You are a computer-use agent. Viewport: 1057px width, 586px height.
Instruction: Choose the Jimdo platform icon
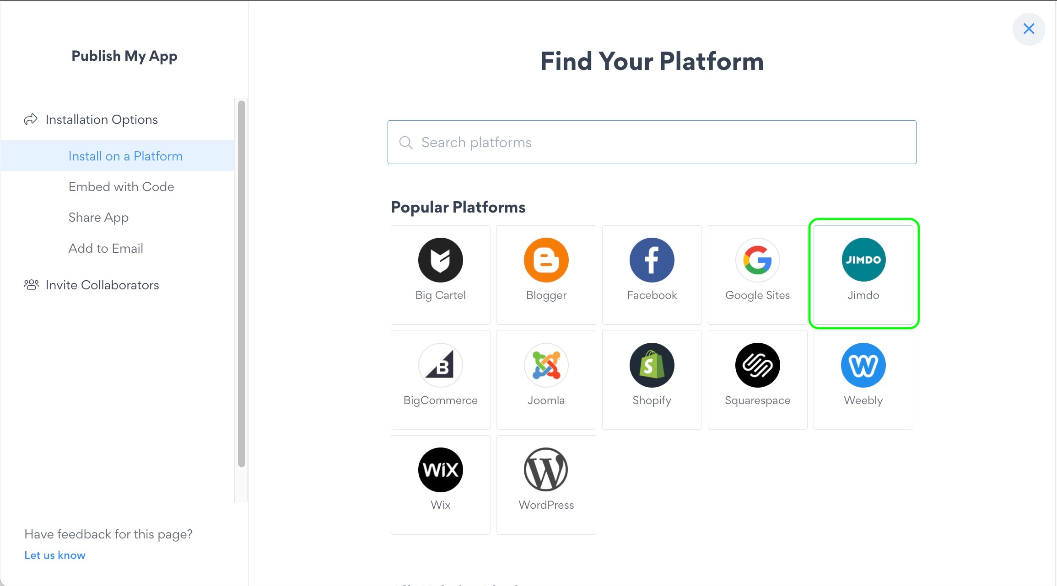863,260
